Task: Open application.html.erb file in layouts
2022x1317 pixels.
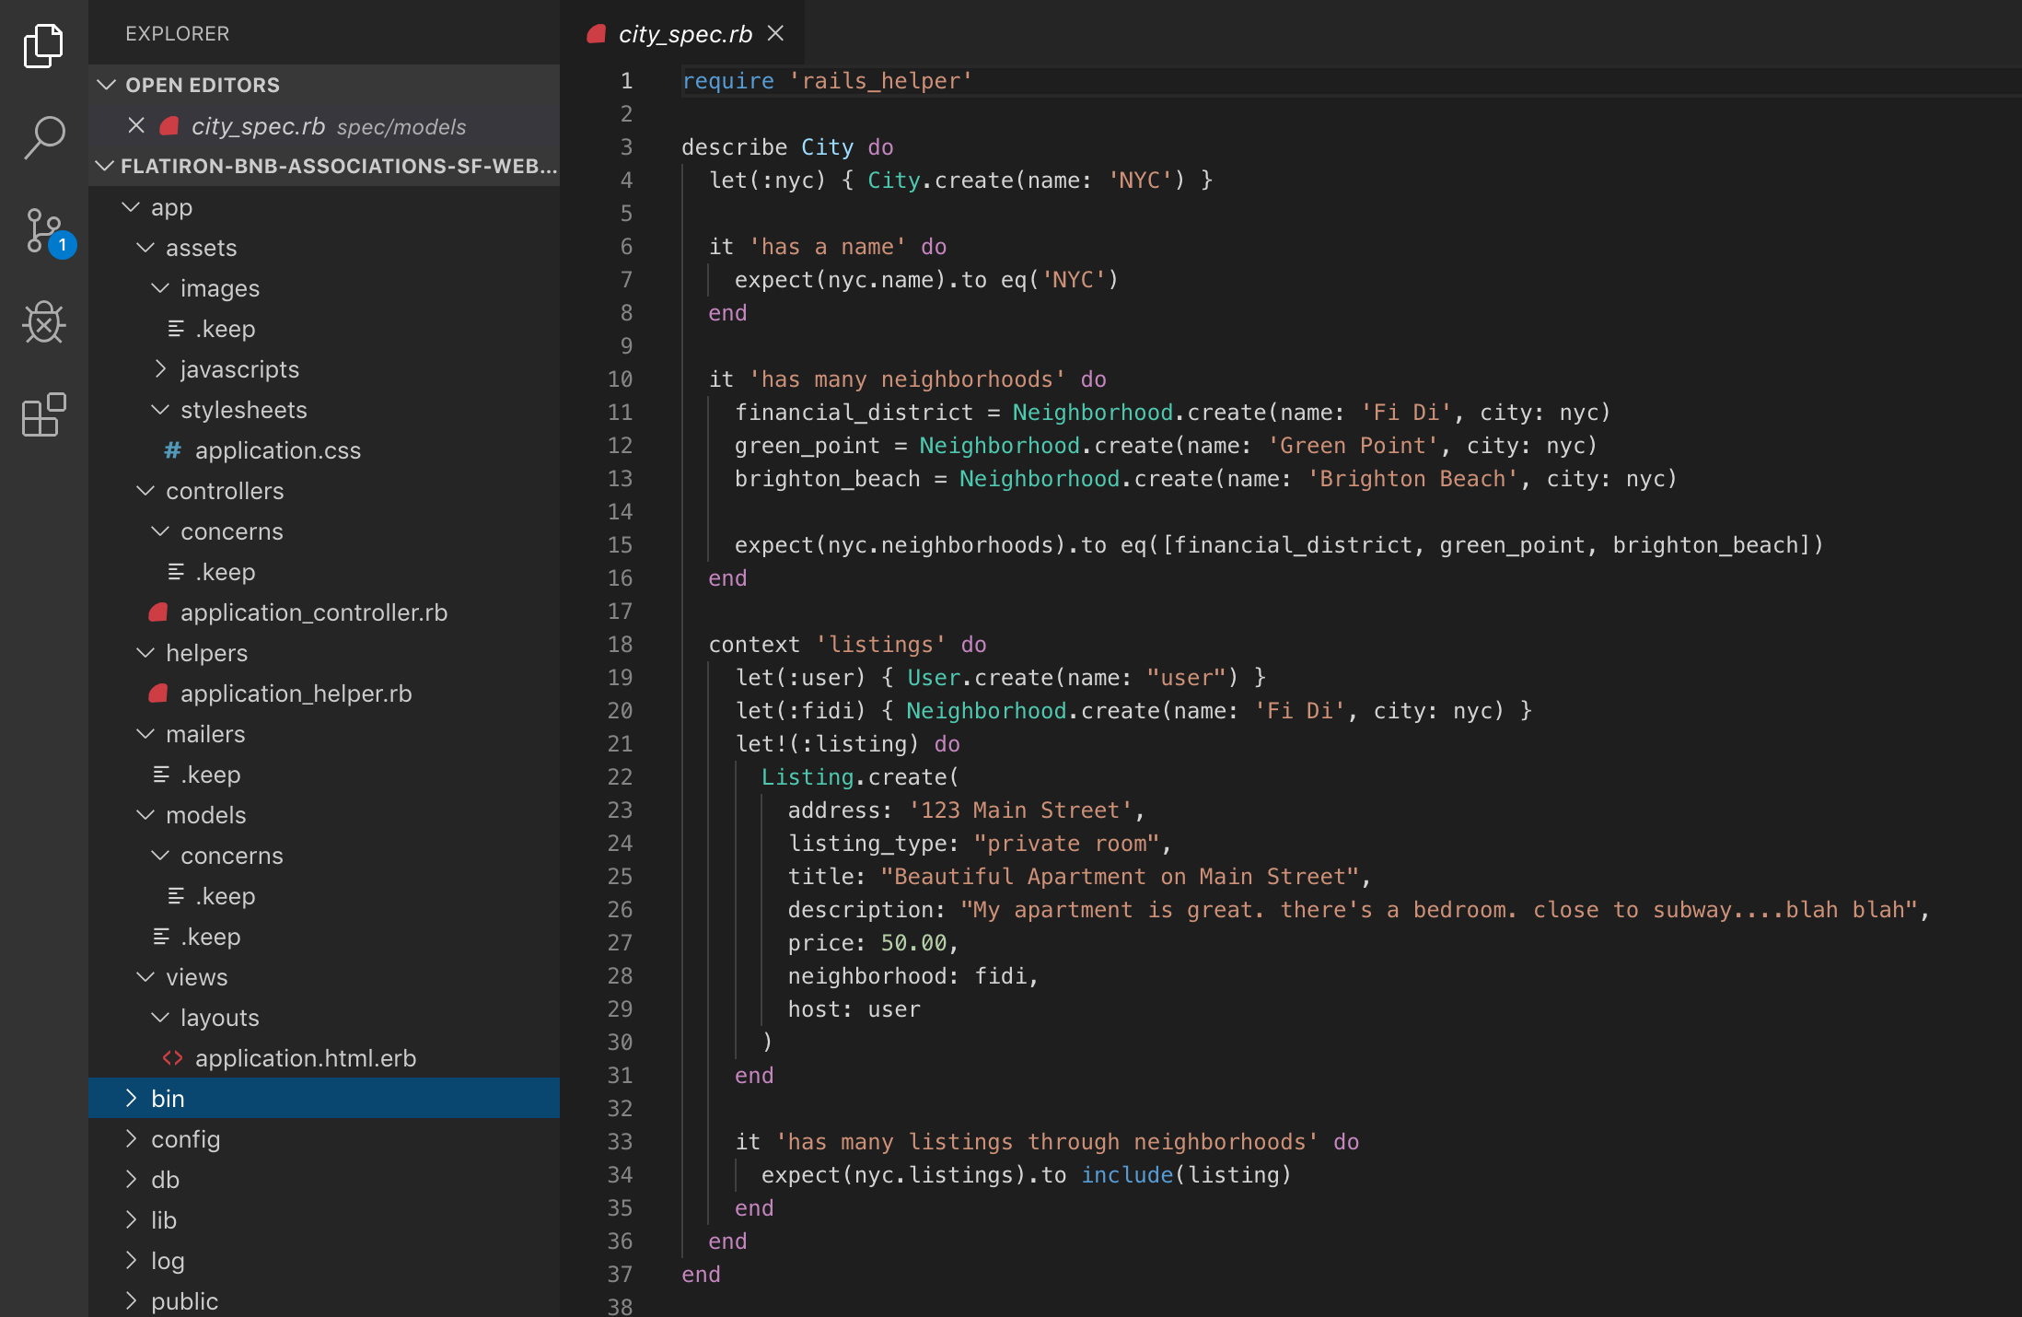Action: coord(305,1058)
